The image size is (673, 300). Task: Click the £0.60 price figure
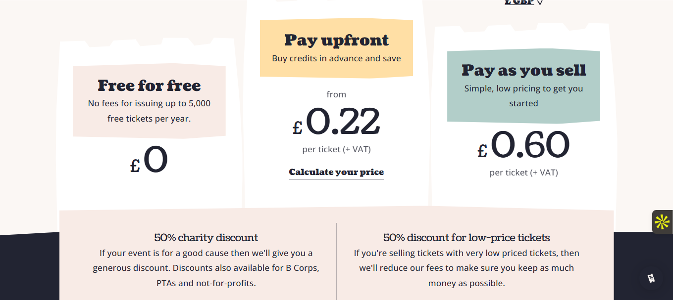coord(523,145)
